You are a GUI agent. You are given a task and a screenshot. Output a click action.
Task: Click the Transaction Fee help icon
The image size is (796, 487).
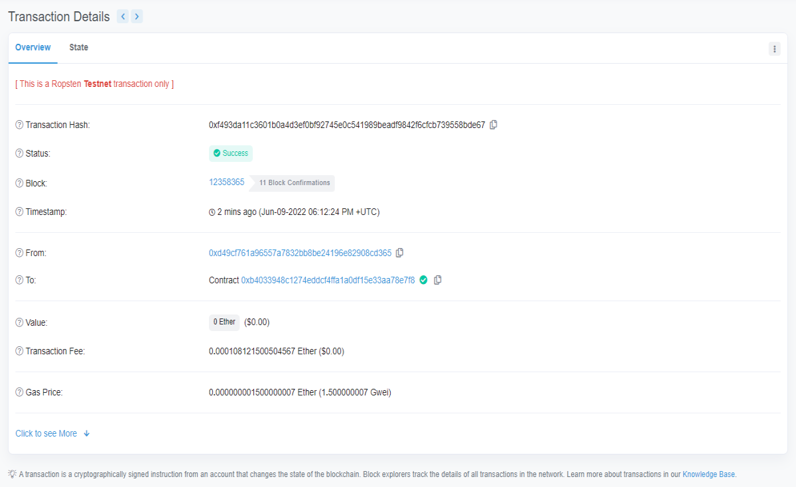(x=19, y=351)
